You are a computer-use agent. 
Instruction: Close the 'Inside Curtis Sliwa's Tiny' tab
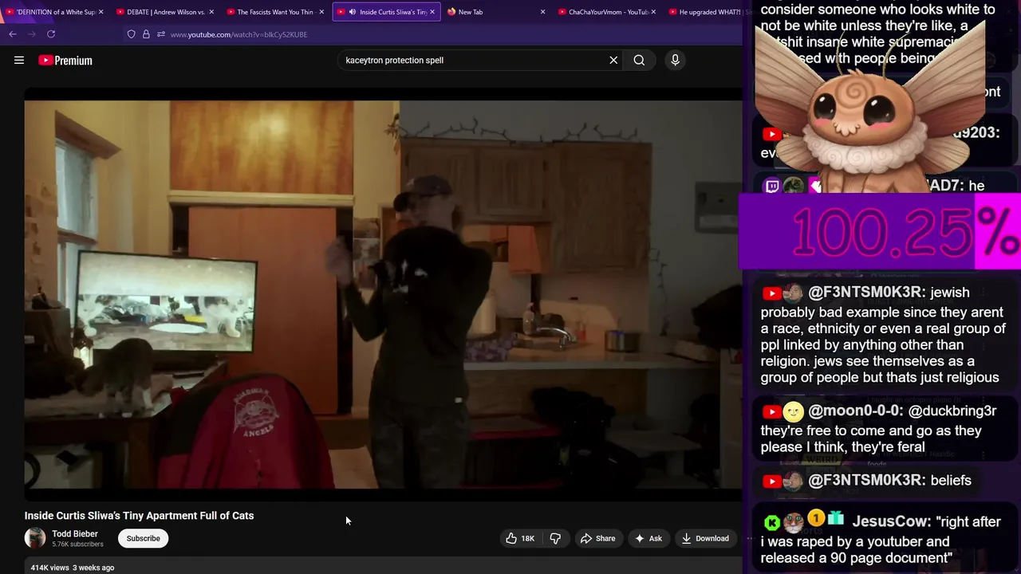(x=432, y=12)
